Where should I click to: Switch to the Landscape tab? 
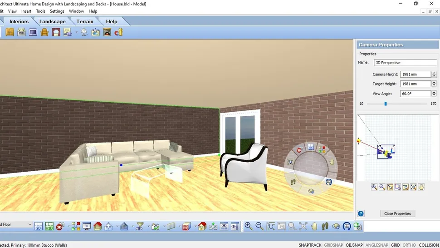click(x=52, y=21)
